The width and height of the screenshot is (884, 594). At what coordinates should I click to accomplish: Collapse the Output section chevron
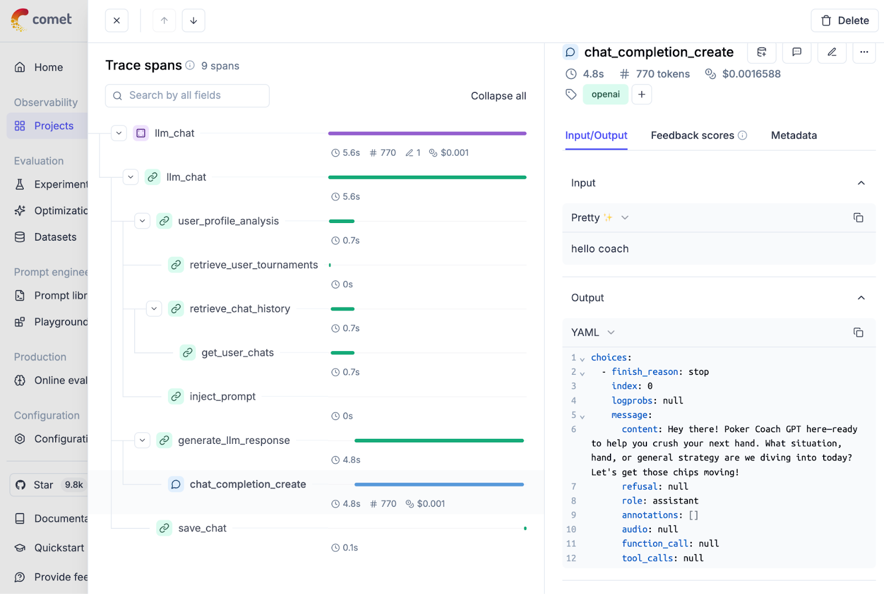[x=861, y=298]
